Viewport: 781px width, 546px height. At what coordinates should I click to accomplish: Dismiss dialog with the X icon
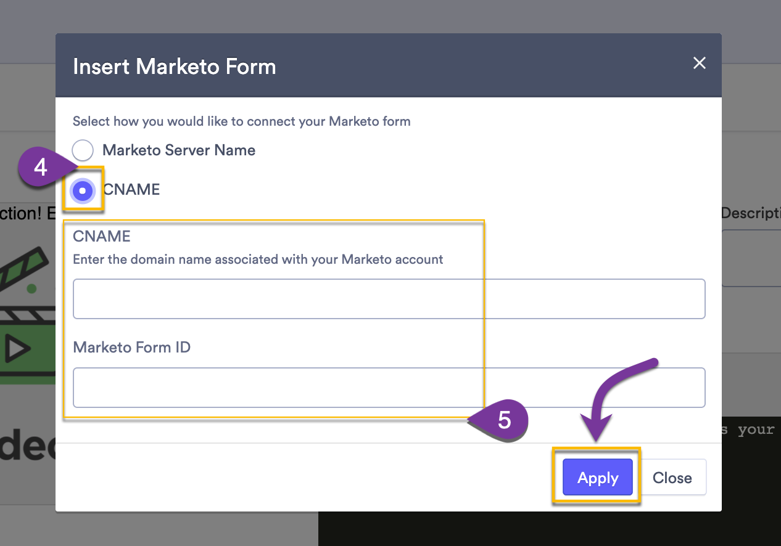pyautogui.click(x=699, y=63)
